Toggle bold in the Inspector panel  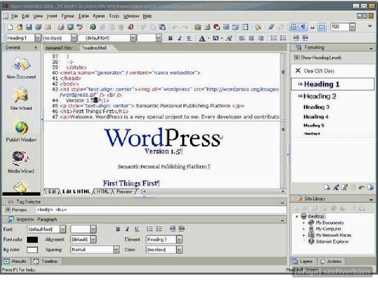(x=118, y=229)
